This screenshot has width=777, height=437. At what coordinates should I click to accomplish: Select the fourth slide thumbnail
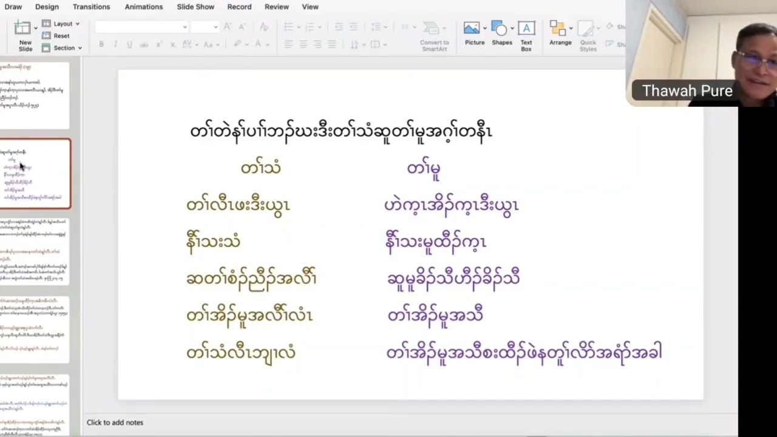35,330
